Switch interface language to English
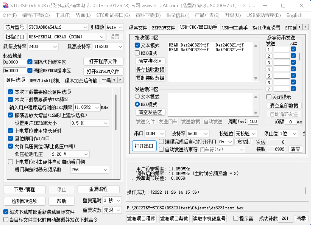This screenshot has width=311, height=225. [x=294, y=15]
